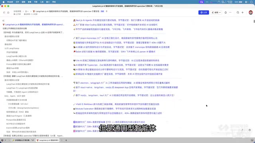This screenshot has width=255, height=143.
Task: Open the 编辑 menu in the menu bar
Action: pyautogui.click(x=24, y=2)
